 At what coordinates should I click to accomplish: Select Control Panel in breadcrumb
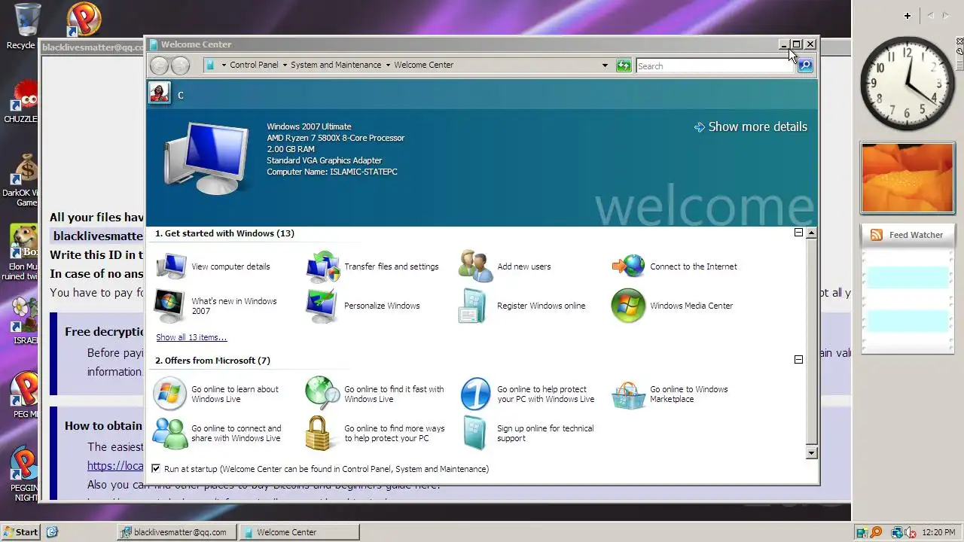pyautogui.click(x=254, y=65)
